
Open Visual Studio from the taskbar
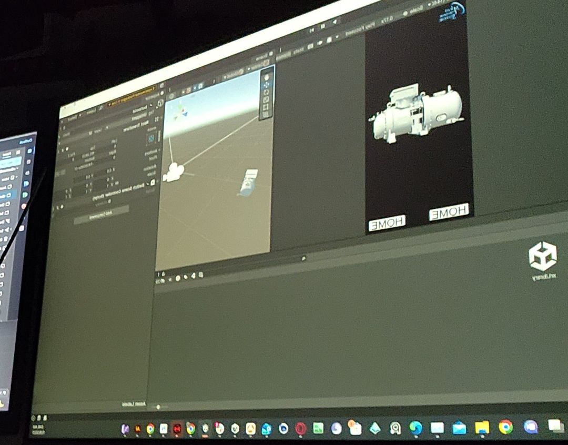pyautogui.click(x=125, y=429)
